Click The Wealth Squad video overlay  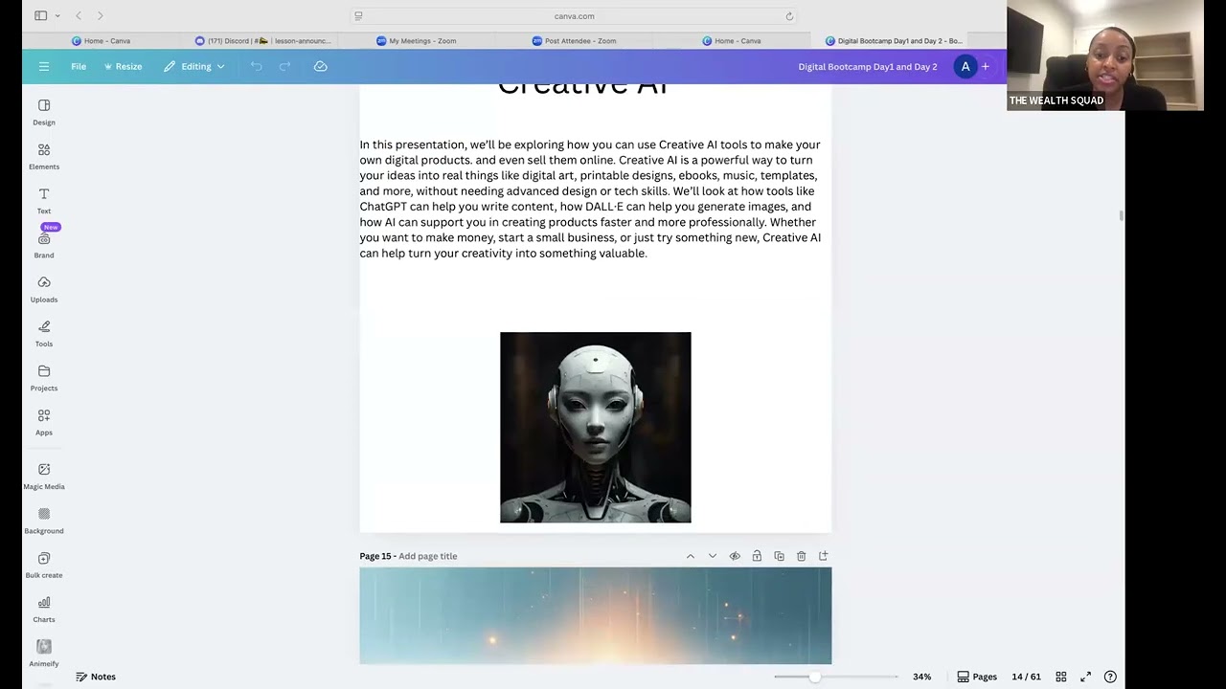pyautogui.click(x=1104, y=56)
